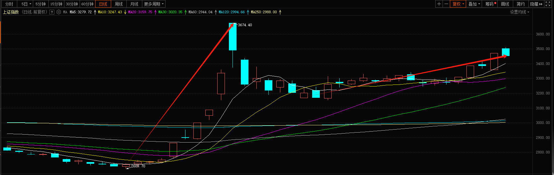Image resolution: width=554 pixels, height=175 pixels.
Task: Click the 3000.00 price axis label
Action: (x=543, y=123)
